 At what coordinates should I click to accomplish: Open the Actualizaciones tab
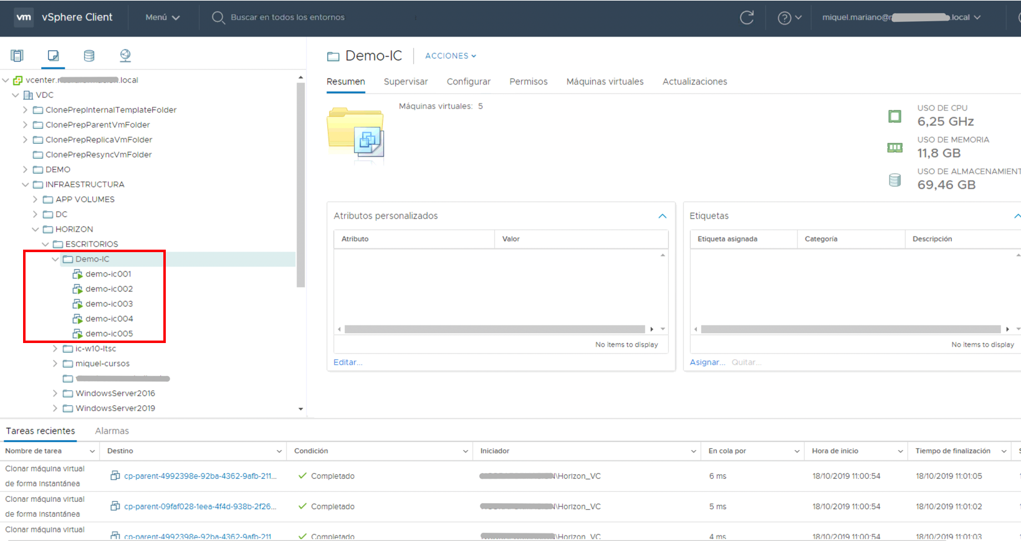click(694, 82)
